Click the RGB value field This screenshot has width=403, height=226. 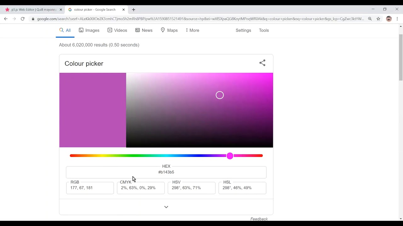(x=90, y=188)
